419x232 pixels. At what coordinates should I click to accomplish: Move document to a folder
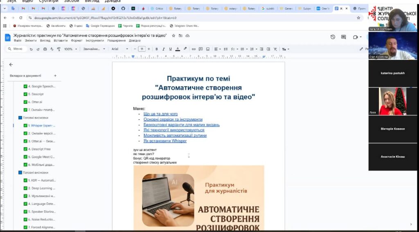[x=180, y=36]
